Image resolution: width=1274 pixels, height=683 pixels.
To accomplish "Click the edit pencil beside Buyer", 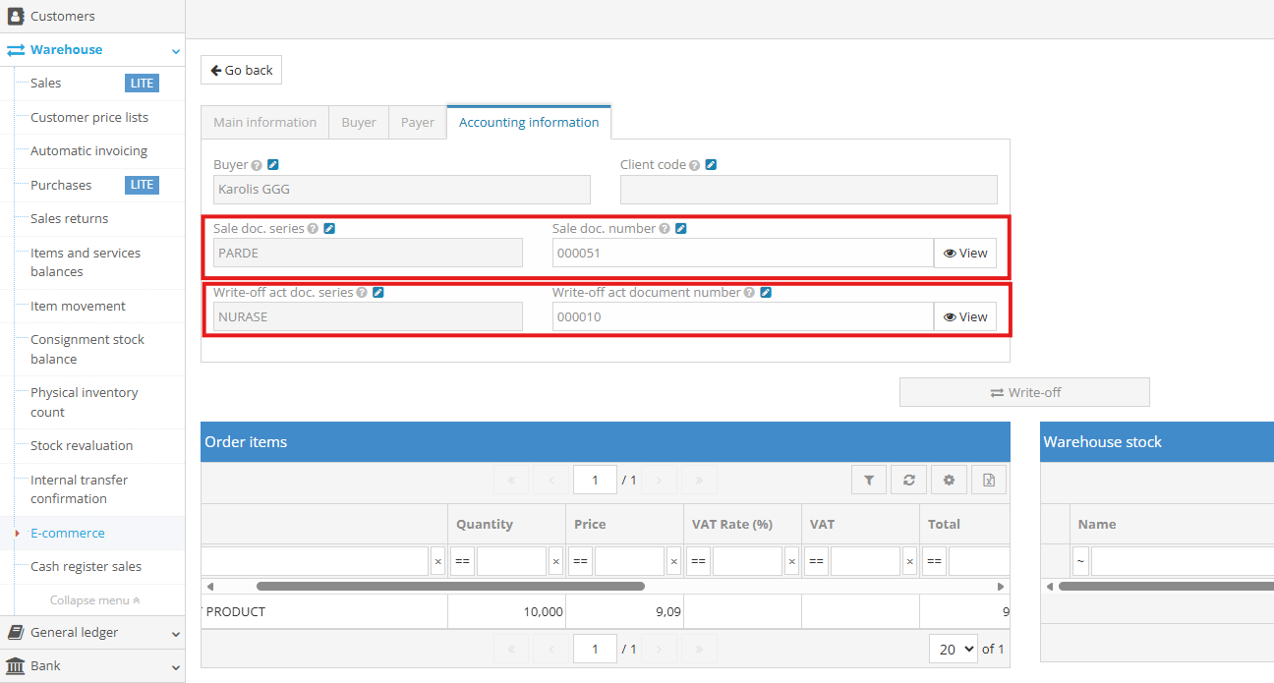I will pyautogui.click(x=273, y=164).
